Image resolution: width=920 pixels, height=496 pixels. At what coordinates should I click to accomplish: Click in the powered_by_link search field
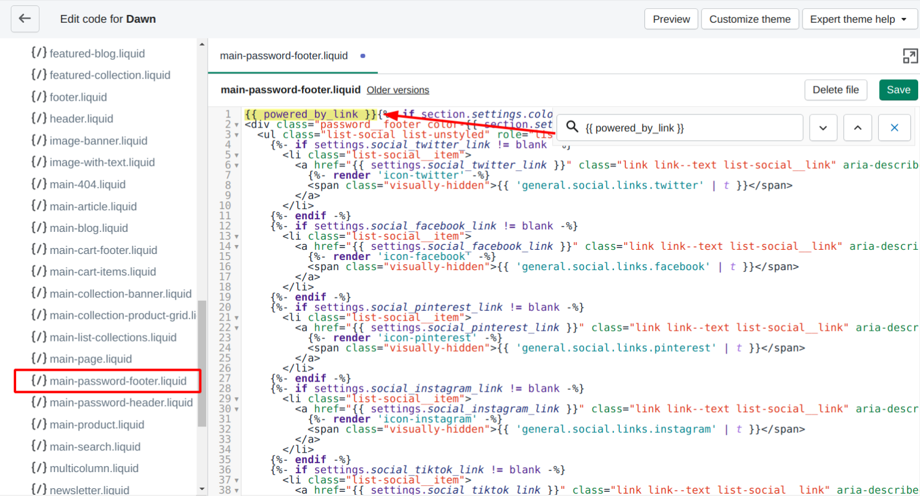[x=689, y=128]
